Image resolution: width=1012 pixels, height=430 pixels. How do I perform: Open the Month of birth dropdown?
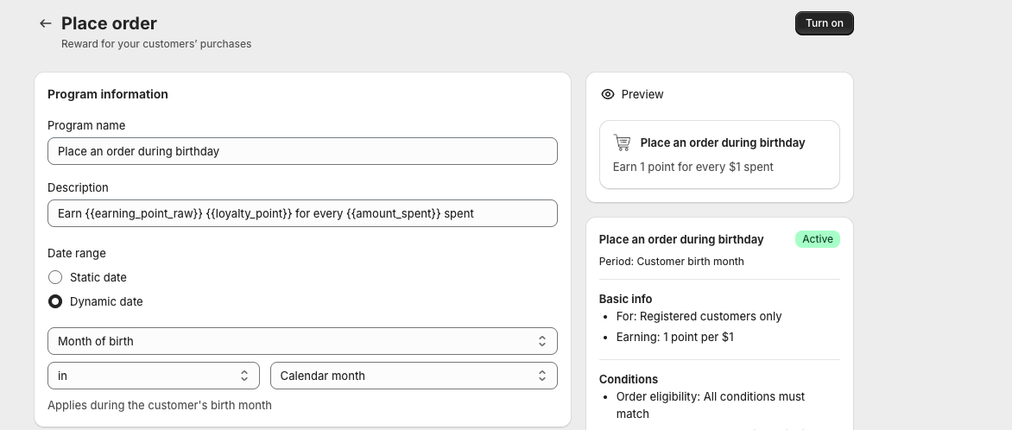(302, 341)
